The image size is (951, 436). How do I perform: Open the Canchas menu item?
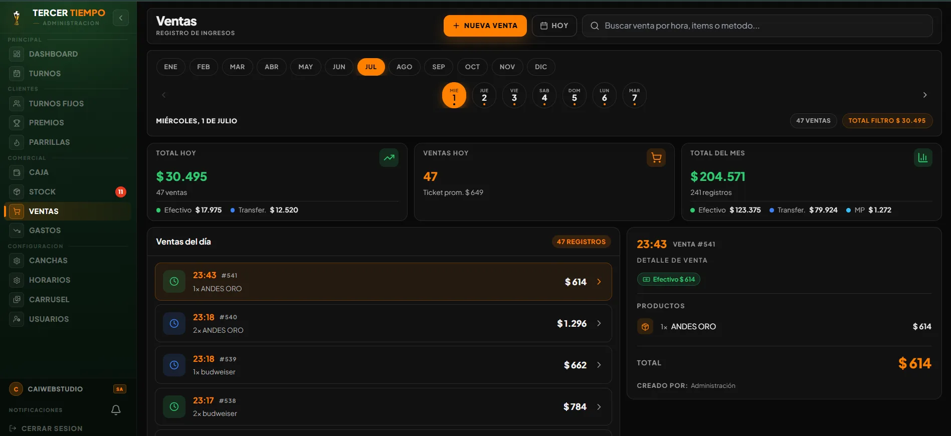click(x=68, y=260)
